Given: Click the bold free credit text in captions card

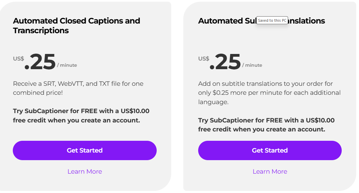Looking at the screenshot, I should pyautogui.click(x=81, y=116).
